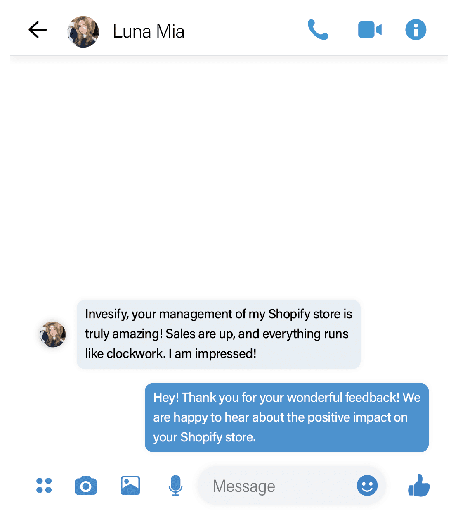Viewport: 458px width, 515px height.
Task: Click 'your Shopify store.' line in sent reply
Action: coord(204,437)
